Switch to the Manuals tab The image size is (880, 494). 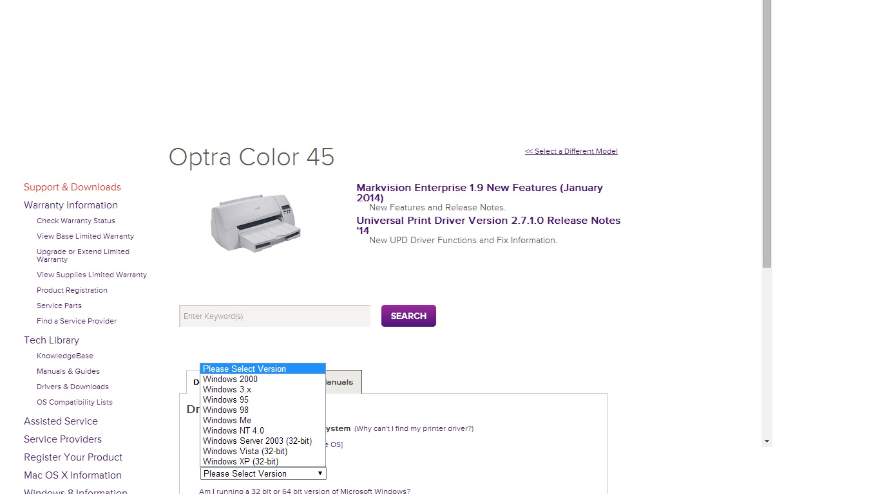(343, 382)
